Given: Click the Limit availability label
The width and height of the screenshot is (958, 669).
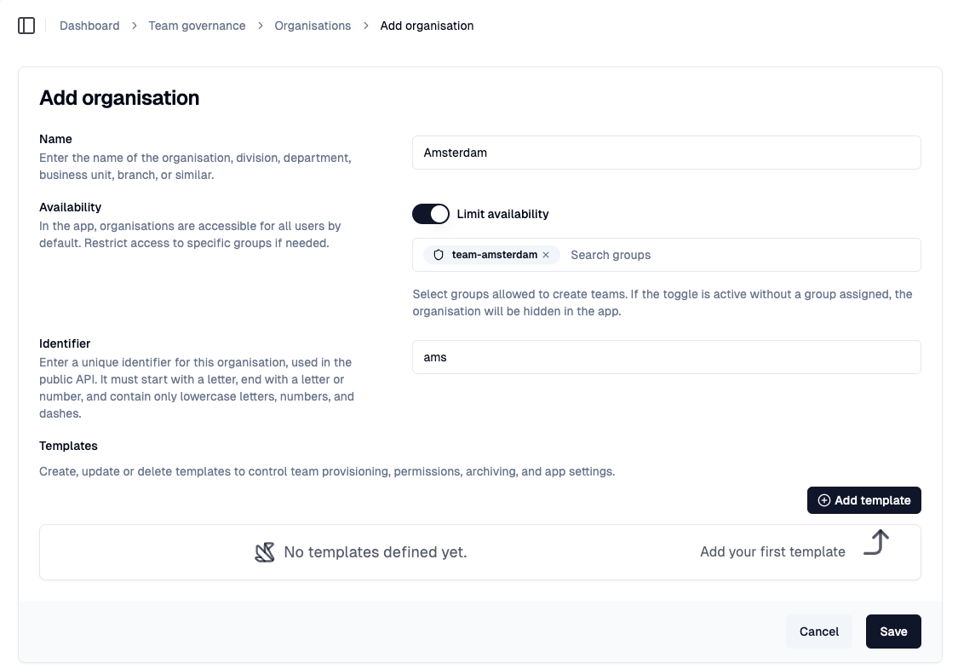Looking at the screenshot, I should point(502,214).
